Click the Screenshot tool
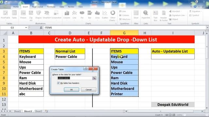209x117 pixels. pyautogui.click(x=56, y=15)
